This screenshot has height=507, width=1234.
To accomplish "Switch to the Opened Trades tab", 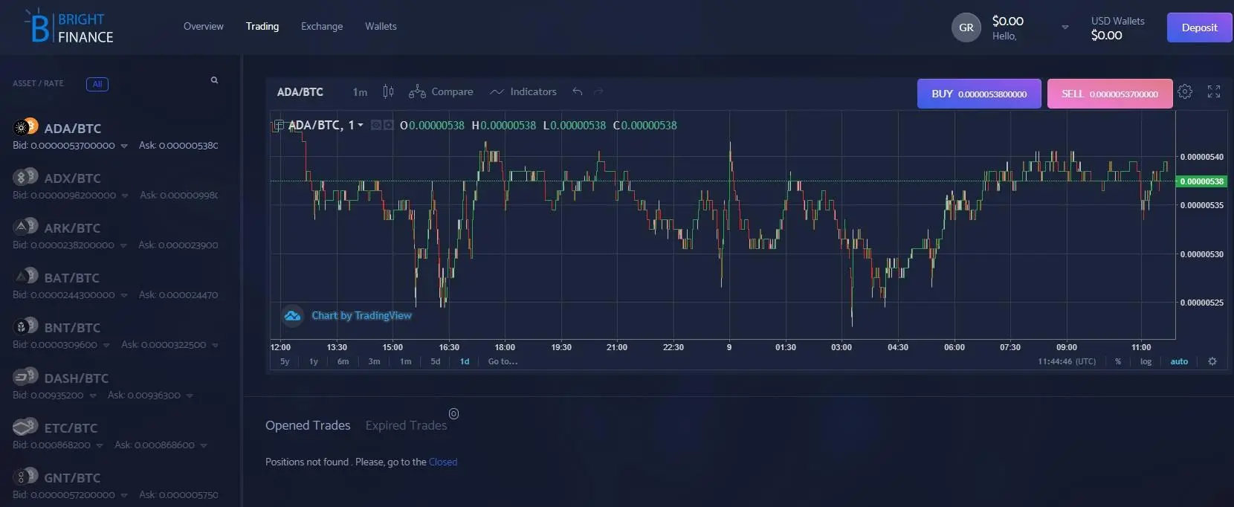I will 308,425.
